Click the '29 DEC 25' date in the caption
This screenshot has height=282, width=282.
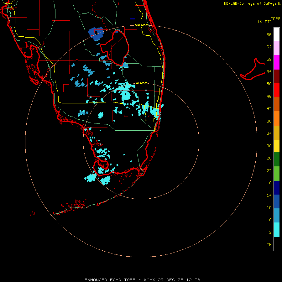pos(170,280)
